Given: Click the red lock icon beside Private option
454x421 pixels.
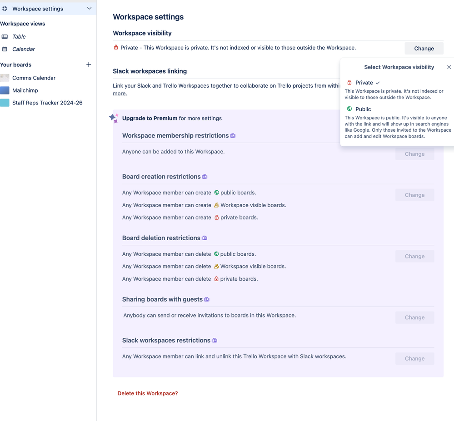Looking at the screenshot, I should click(349, 83).
